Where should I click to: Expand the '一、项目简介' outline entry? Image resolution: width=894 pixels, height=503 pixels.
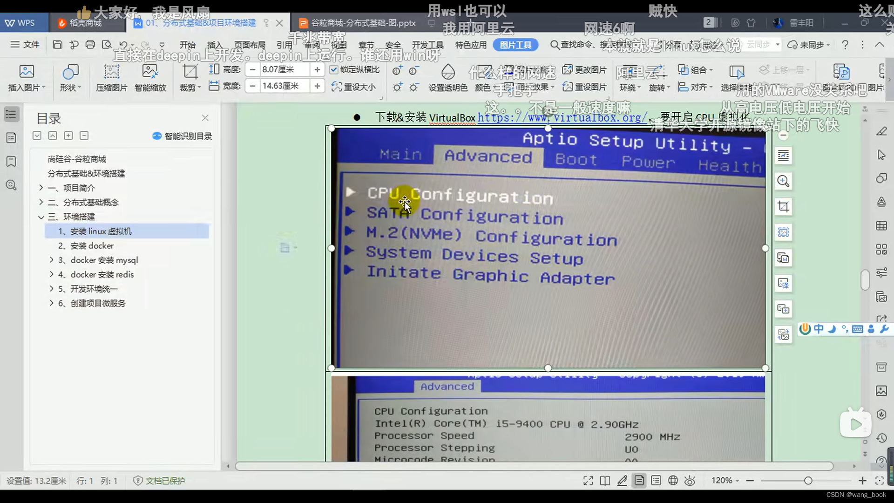pyautogui.click(x=41, y=188)
